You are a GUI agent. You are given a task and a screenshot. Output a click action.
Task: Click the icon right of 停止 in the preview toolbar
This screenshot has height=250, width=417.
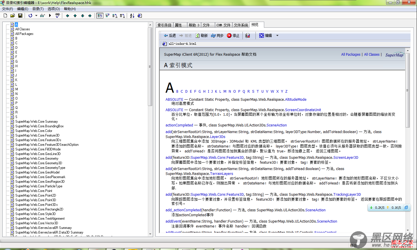pos(248,36)
